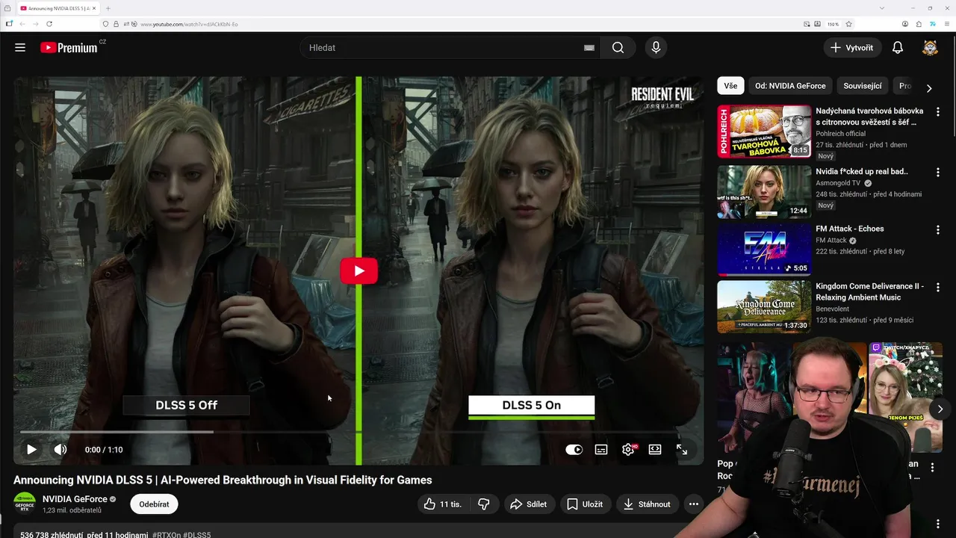Mute the video with speaker icon

tap(60, 450)
